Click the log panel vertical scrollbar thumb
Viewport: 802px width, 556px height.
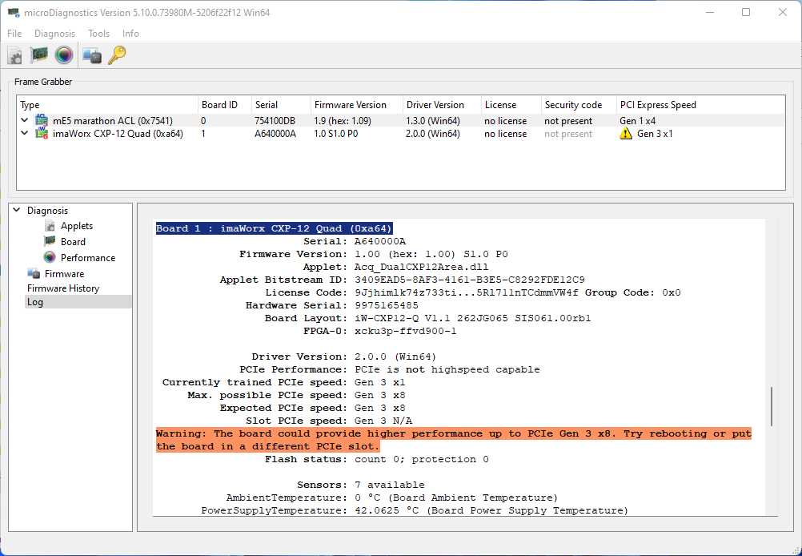[772, 406]
